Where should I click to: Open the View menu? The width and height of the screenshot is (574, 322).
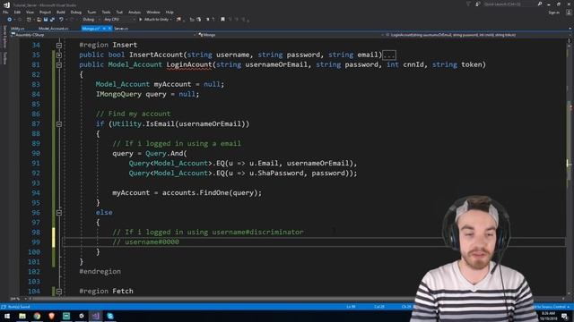click(x=30, y=12)
